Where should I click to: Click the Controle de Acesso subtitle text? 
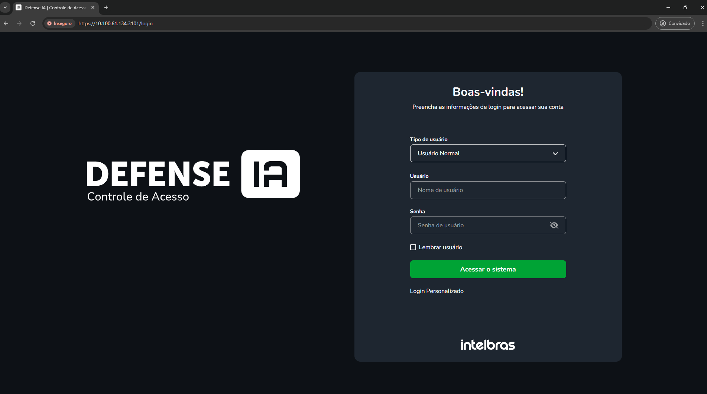pyautogui.click(x=138, y=196)
